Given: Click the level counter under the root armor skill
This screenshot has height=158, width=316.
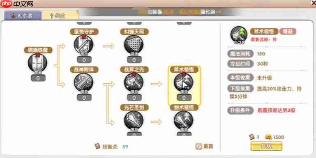Looking at the screenshot, I should (x=38, y=78).
